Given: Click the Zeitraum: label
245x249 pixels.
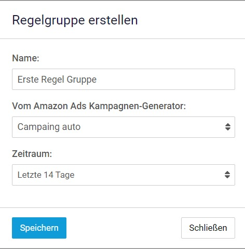Looking at the screenshot, I should [x=32, y=154].
